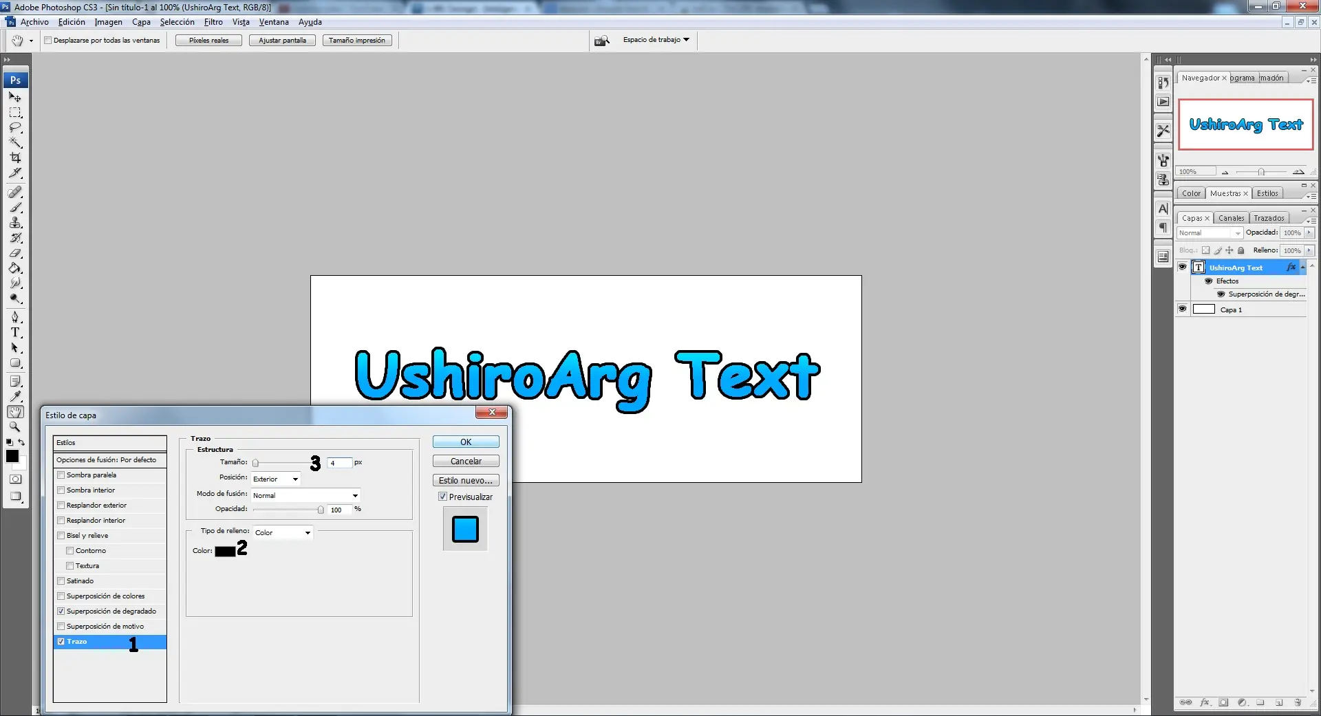Select the Magic Wand tool
The image size is (1321, 716).
pyautogui.click(x=15, y=142)
